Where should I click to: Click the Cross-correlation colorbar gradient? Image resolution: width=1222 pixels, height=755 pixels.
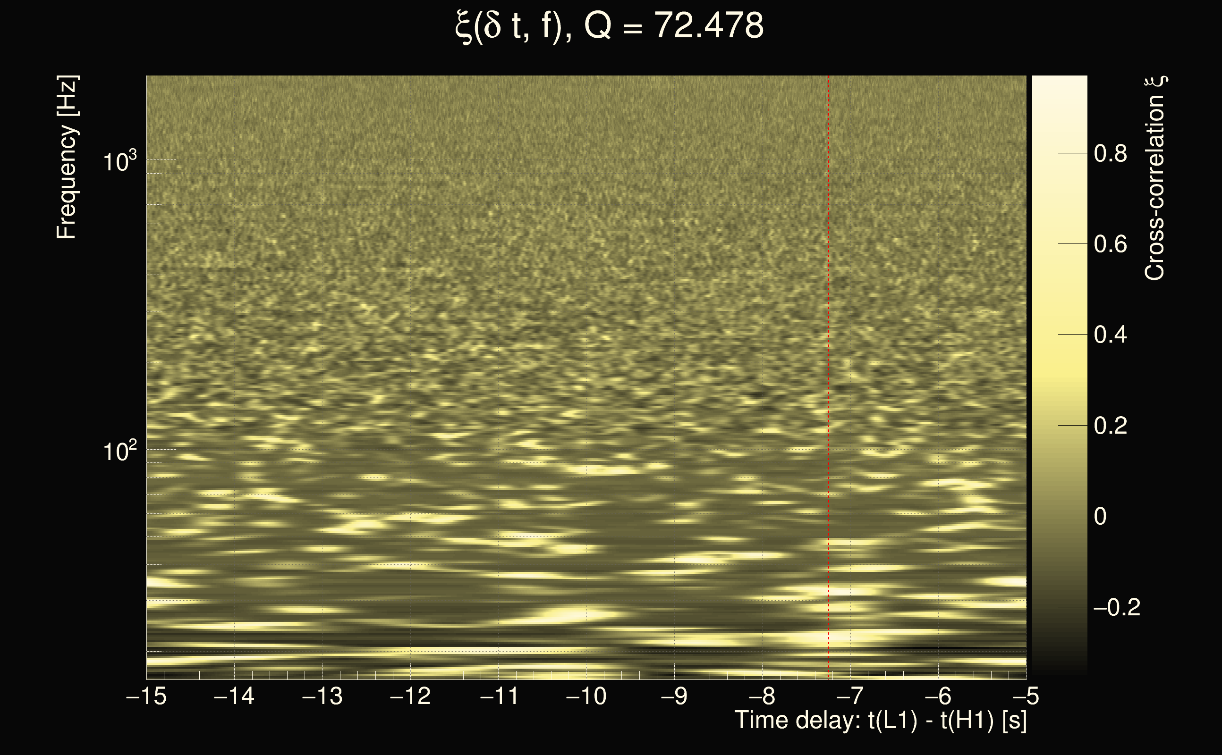1059,375
